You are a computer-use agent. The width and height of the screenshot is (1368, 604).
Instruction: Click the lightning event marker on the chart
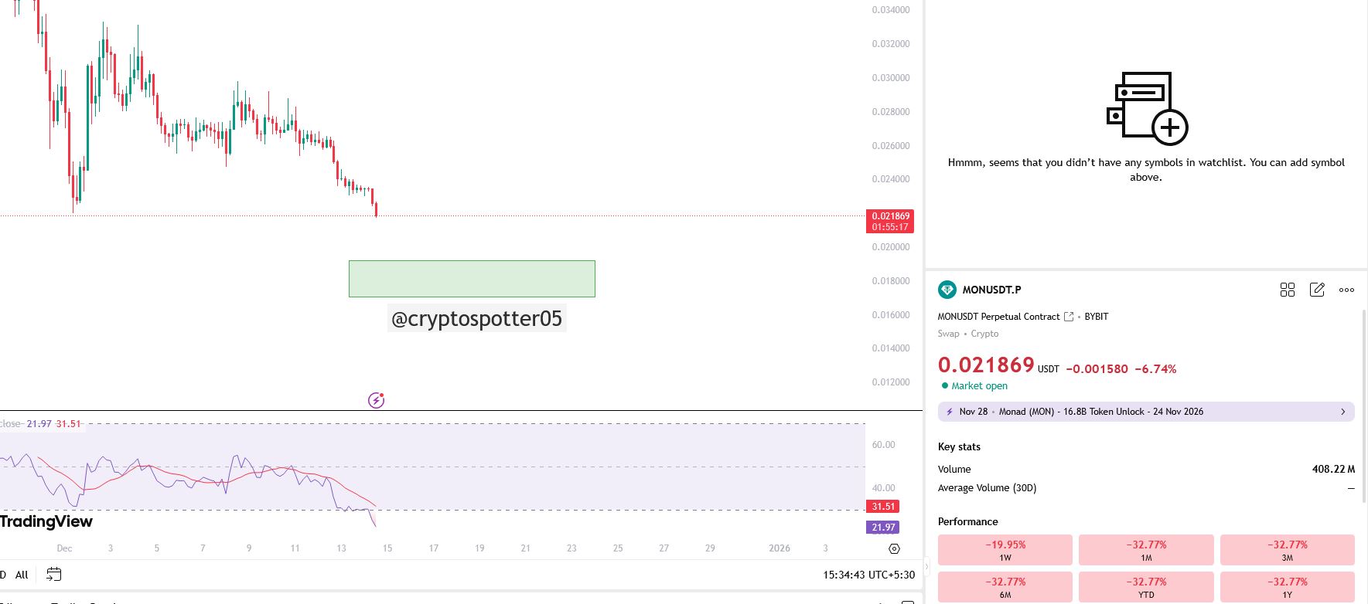tap(376, 400)
